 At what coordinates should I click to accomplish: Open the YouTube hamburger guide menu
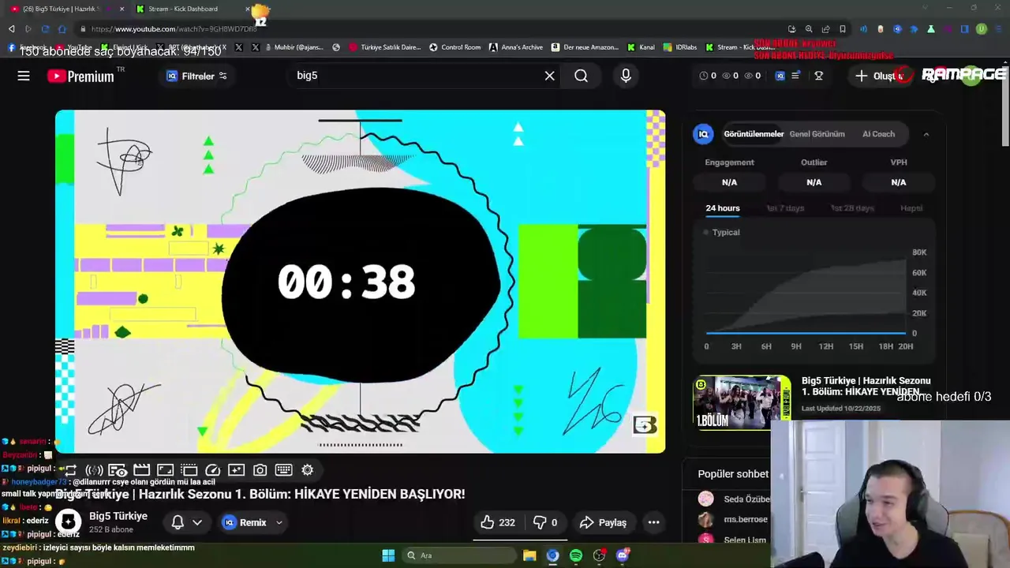(24, 76)
